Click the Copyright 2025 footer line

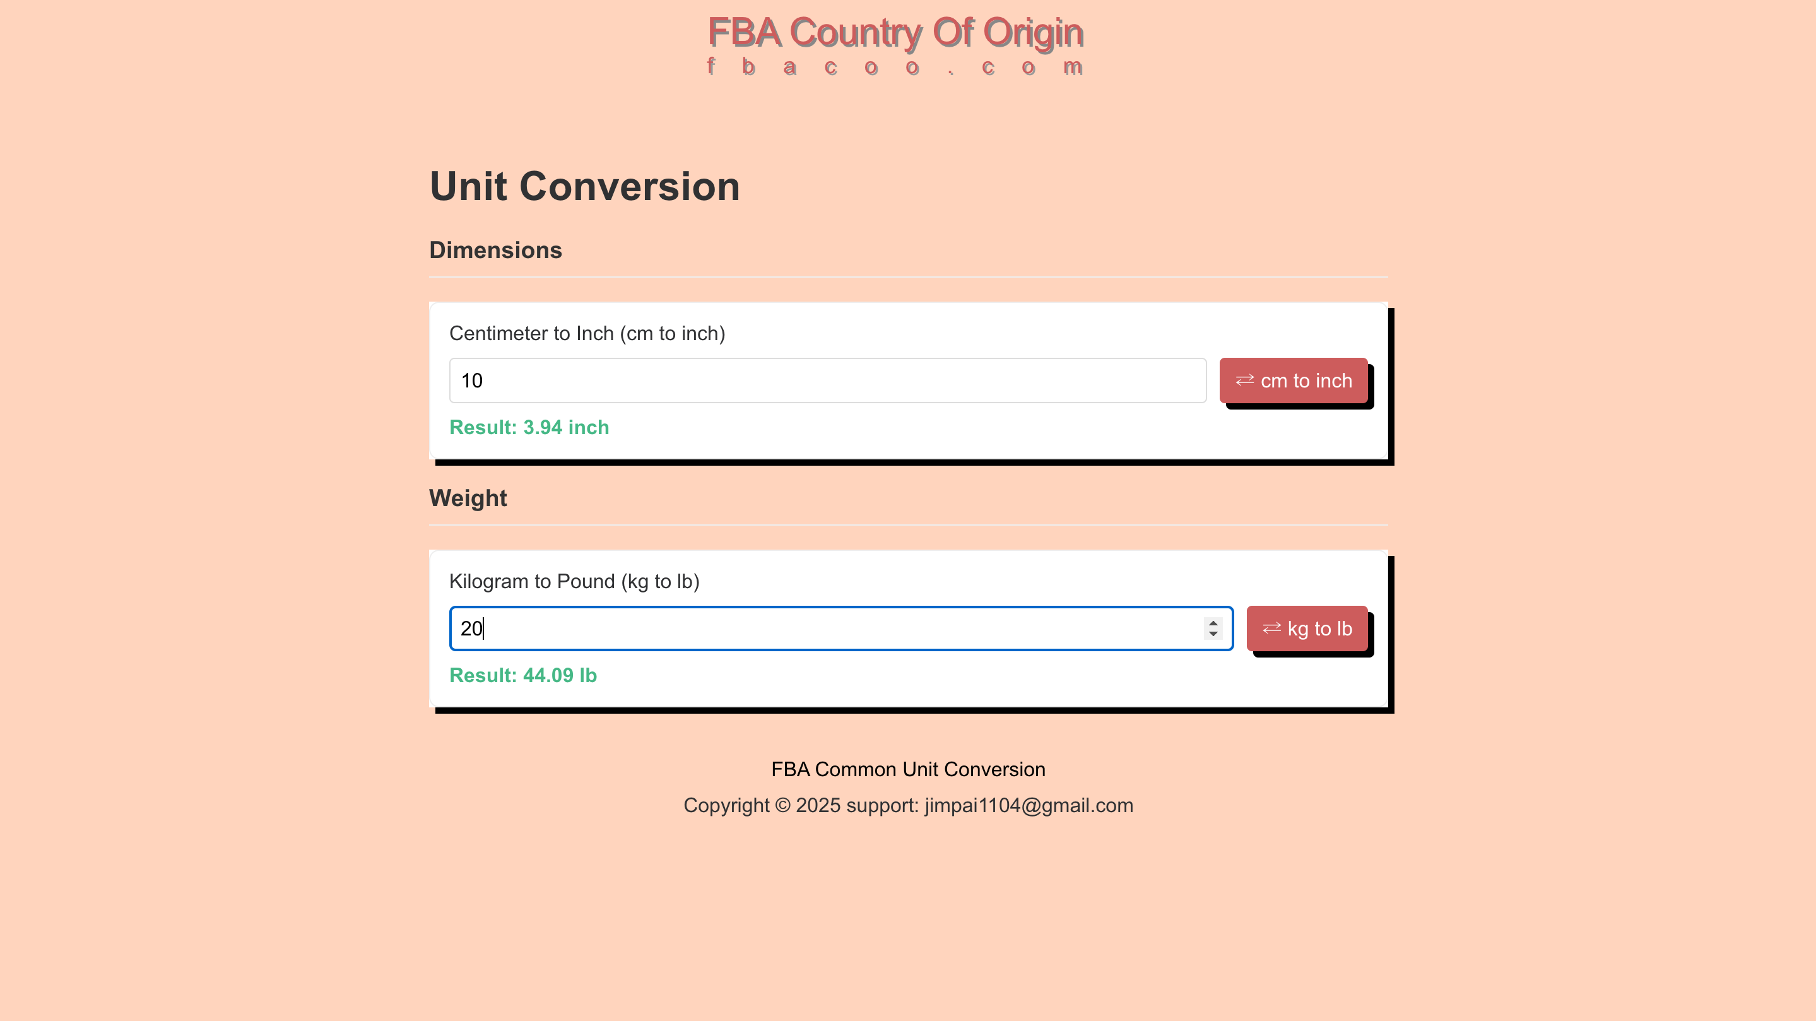tap(908, 805)
